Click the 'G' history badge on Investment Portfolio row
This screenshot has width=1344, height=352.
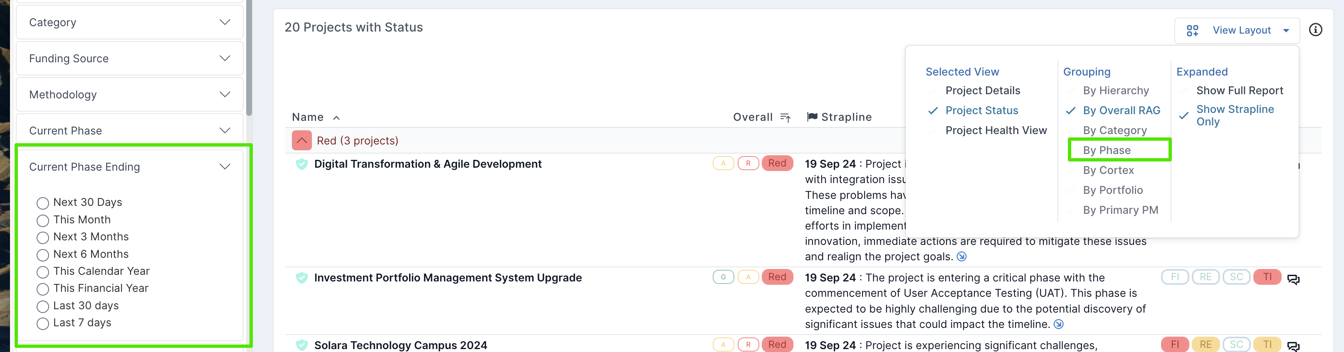[723, 276]
